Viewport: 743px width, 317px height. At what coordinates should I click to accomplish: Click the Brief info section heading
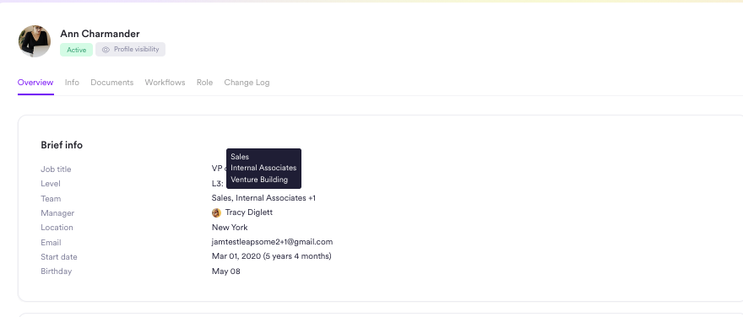click(62, 145)
